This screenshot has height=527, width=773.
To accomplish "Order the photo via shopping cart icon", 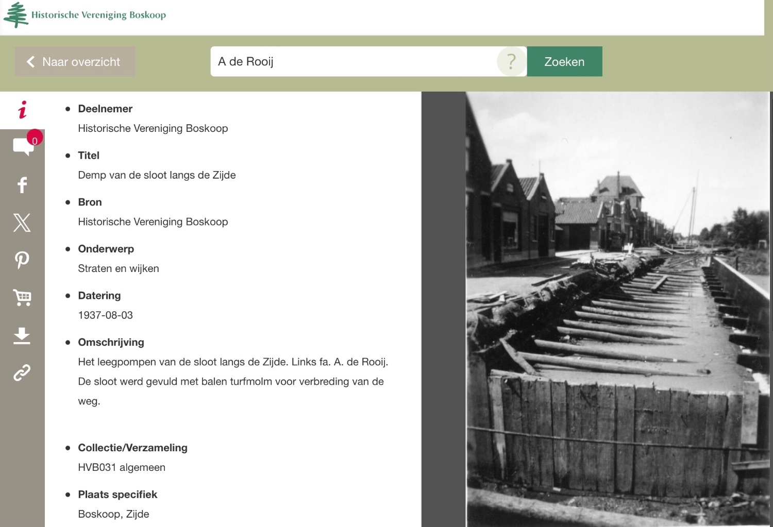I will pos(22,297).
